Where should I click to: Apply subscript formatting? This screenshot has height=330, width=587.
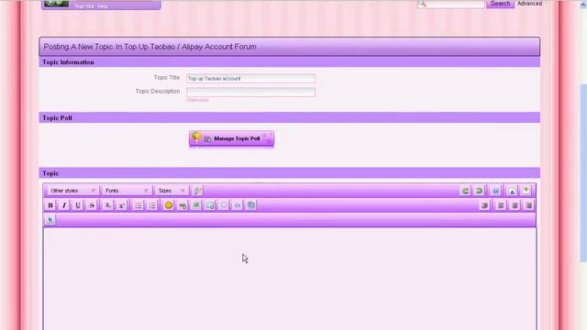pyautogui.click(x=107, y=205)
